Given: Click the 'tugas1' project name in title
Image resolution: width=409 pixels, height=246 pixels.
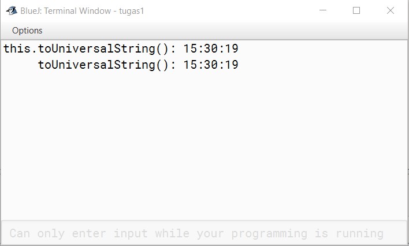Looking at the screenshot, I should (132, 11).
